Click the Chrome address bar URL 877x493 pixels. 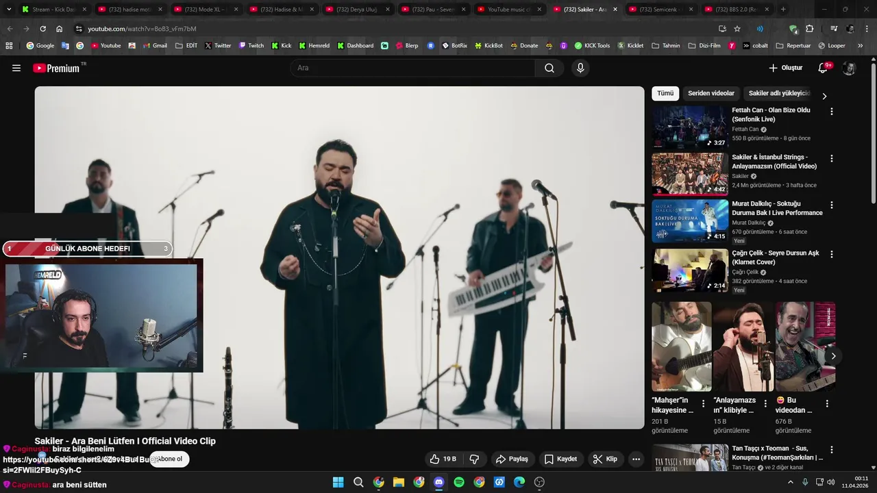[142, 29]
